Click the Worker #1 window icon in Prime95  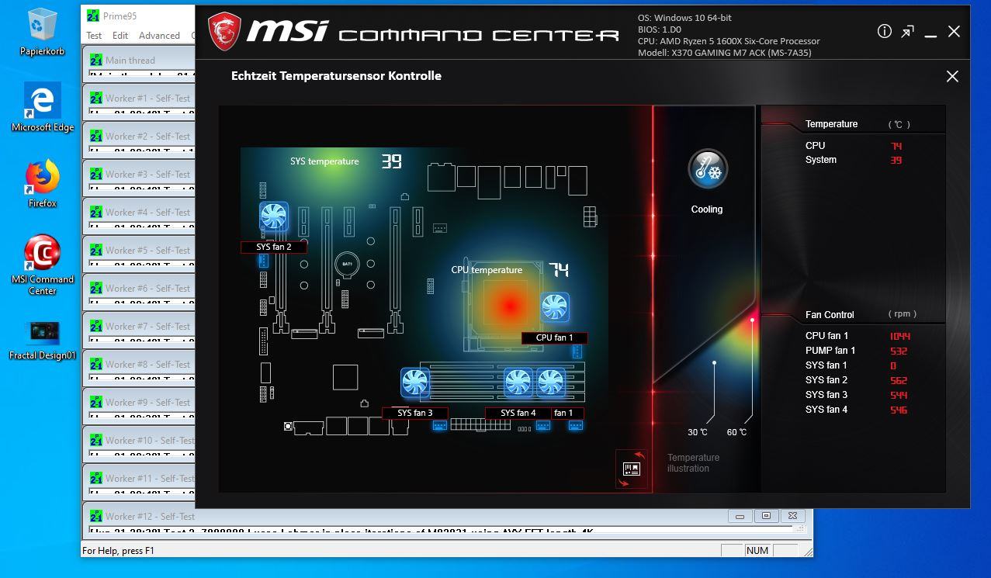coord(96,98)
